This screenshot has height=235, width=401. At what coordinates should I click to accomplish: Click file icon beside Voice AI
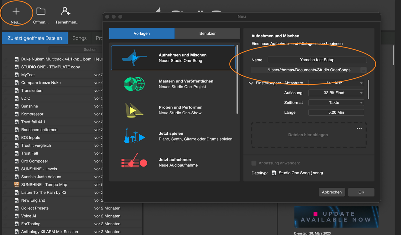17,216
